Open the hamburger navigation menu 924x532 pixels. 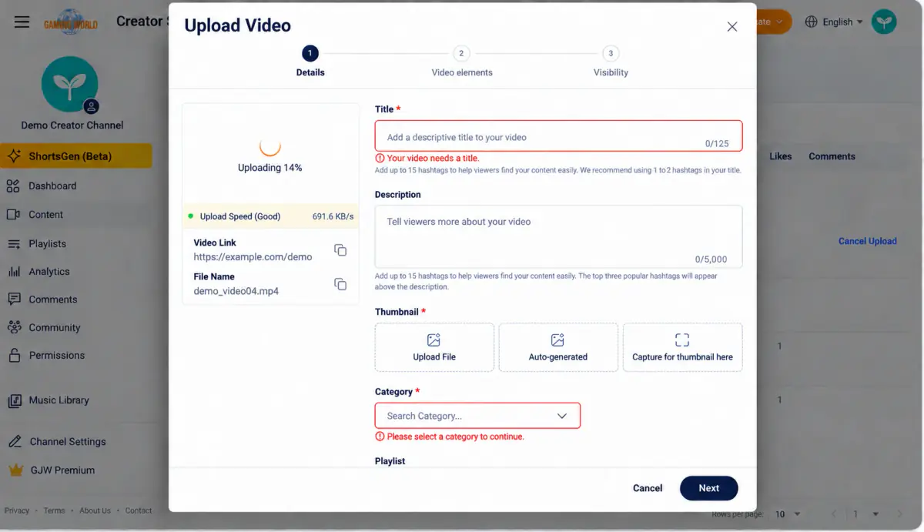(x=22, y=22)
